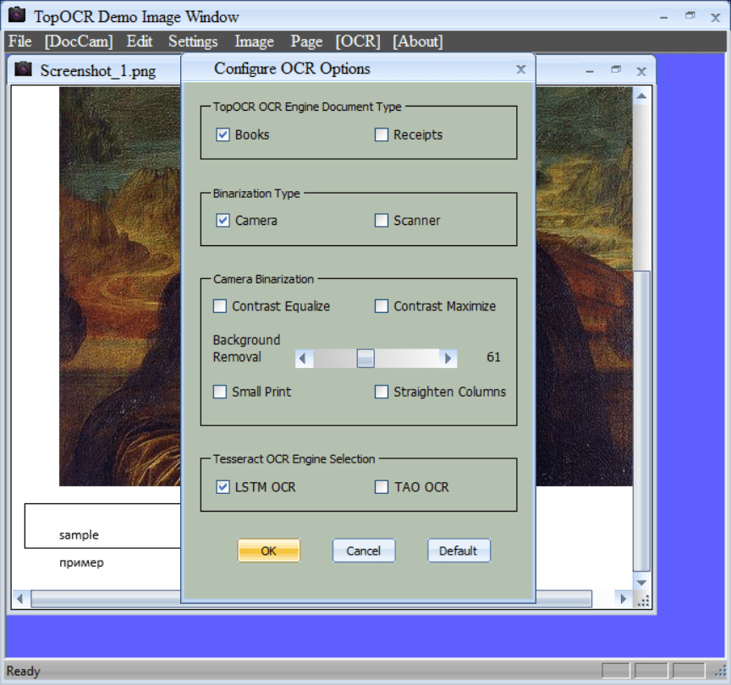Open the [OCR] menu
Viewport: 731px width, 685px height.
tap(358, 41)
